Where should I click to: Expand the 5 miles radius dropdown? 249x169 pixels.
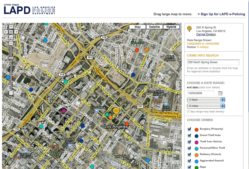click(x=206, y=106)
